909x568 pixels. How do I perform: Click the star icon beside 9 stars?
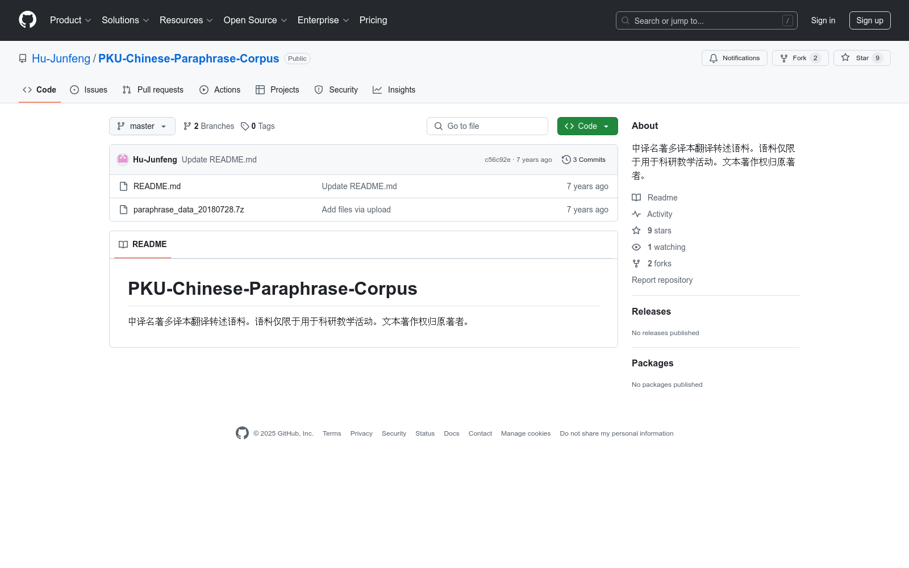pyautogui.click(x=636, y=231)
